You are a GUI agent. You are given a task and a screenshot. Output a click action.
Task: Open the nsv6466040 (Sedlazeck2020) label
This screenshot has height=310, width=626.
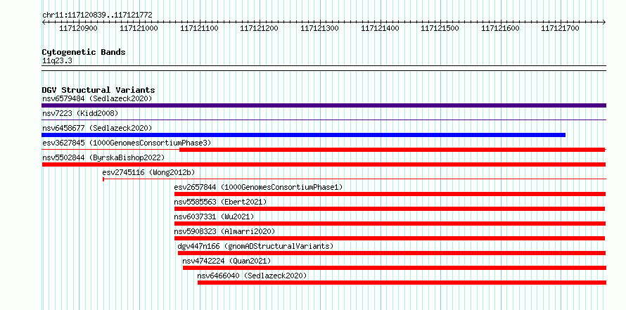click(x=253, y=276)
